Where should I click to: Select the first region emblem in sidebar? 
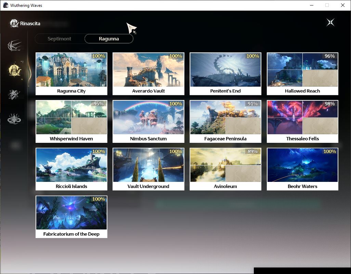[14, 45]
